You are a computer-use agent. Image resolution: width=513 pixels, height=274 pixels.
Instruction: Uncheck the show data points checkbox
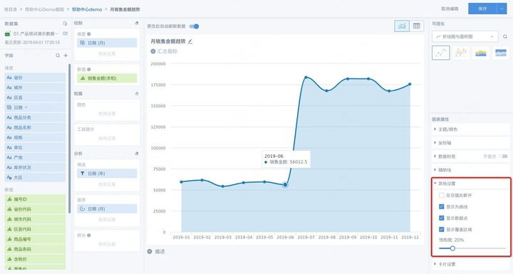tap(441, 218)
